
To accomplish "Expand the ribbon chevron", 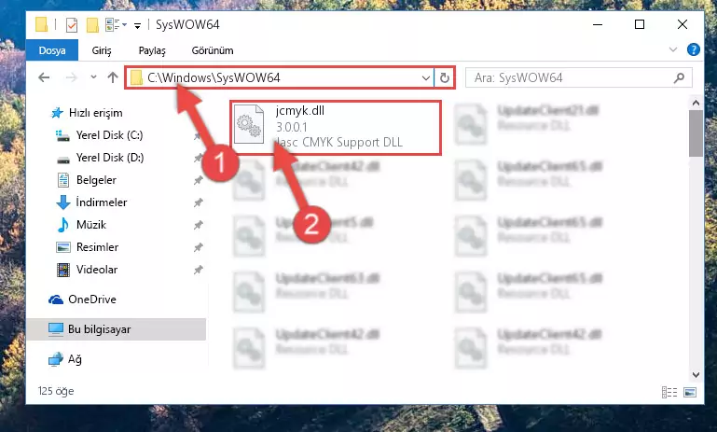I will pos(672,49).
